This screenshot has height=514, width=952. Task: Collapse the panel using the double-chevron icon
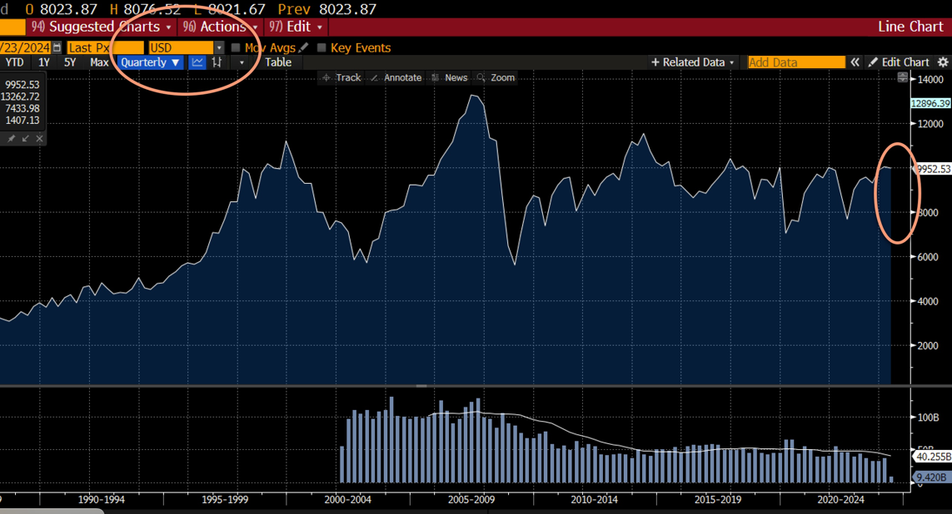click(x=855, y=62)
